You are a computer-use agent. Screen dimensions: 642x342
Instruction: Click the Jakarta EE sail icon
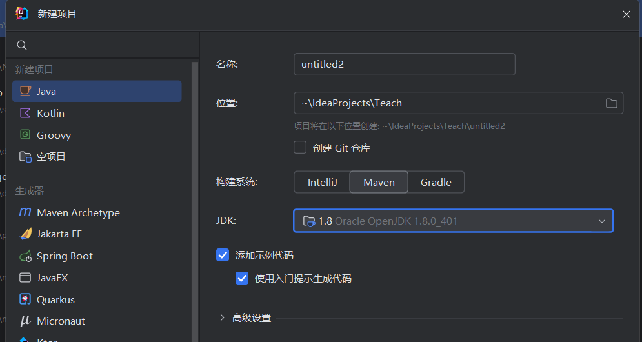tap(25, 234)
